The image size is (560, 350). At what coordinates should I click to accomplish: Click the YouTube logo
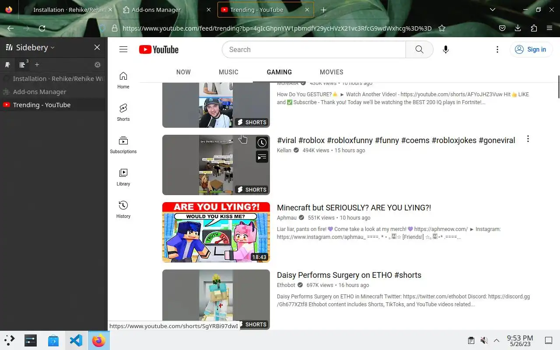coord(159,49)
